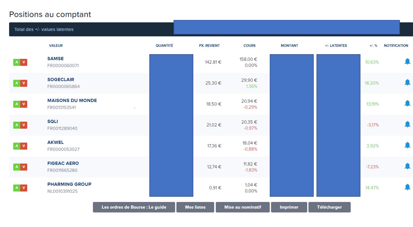Sell MAISONS DU MONDE with red V
413x227 pixels.
[24, 104]
